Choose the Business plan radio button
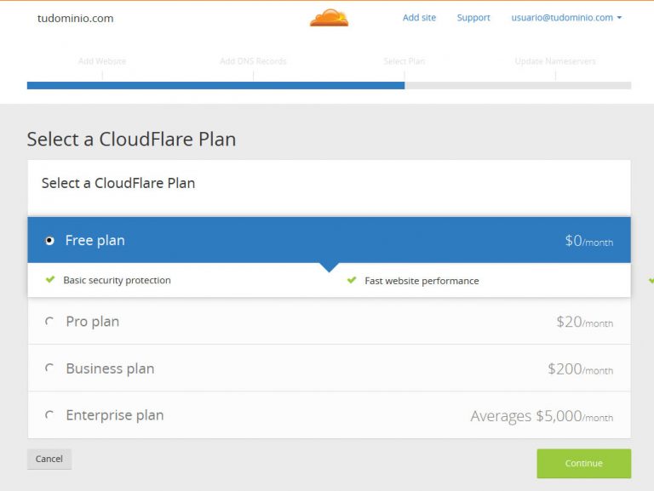This screenshot has height=491, width=654. pos(49,368)
